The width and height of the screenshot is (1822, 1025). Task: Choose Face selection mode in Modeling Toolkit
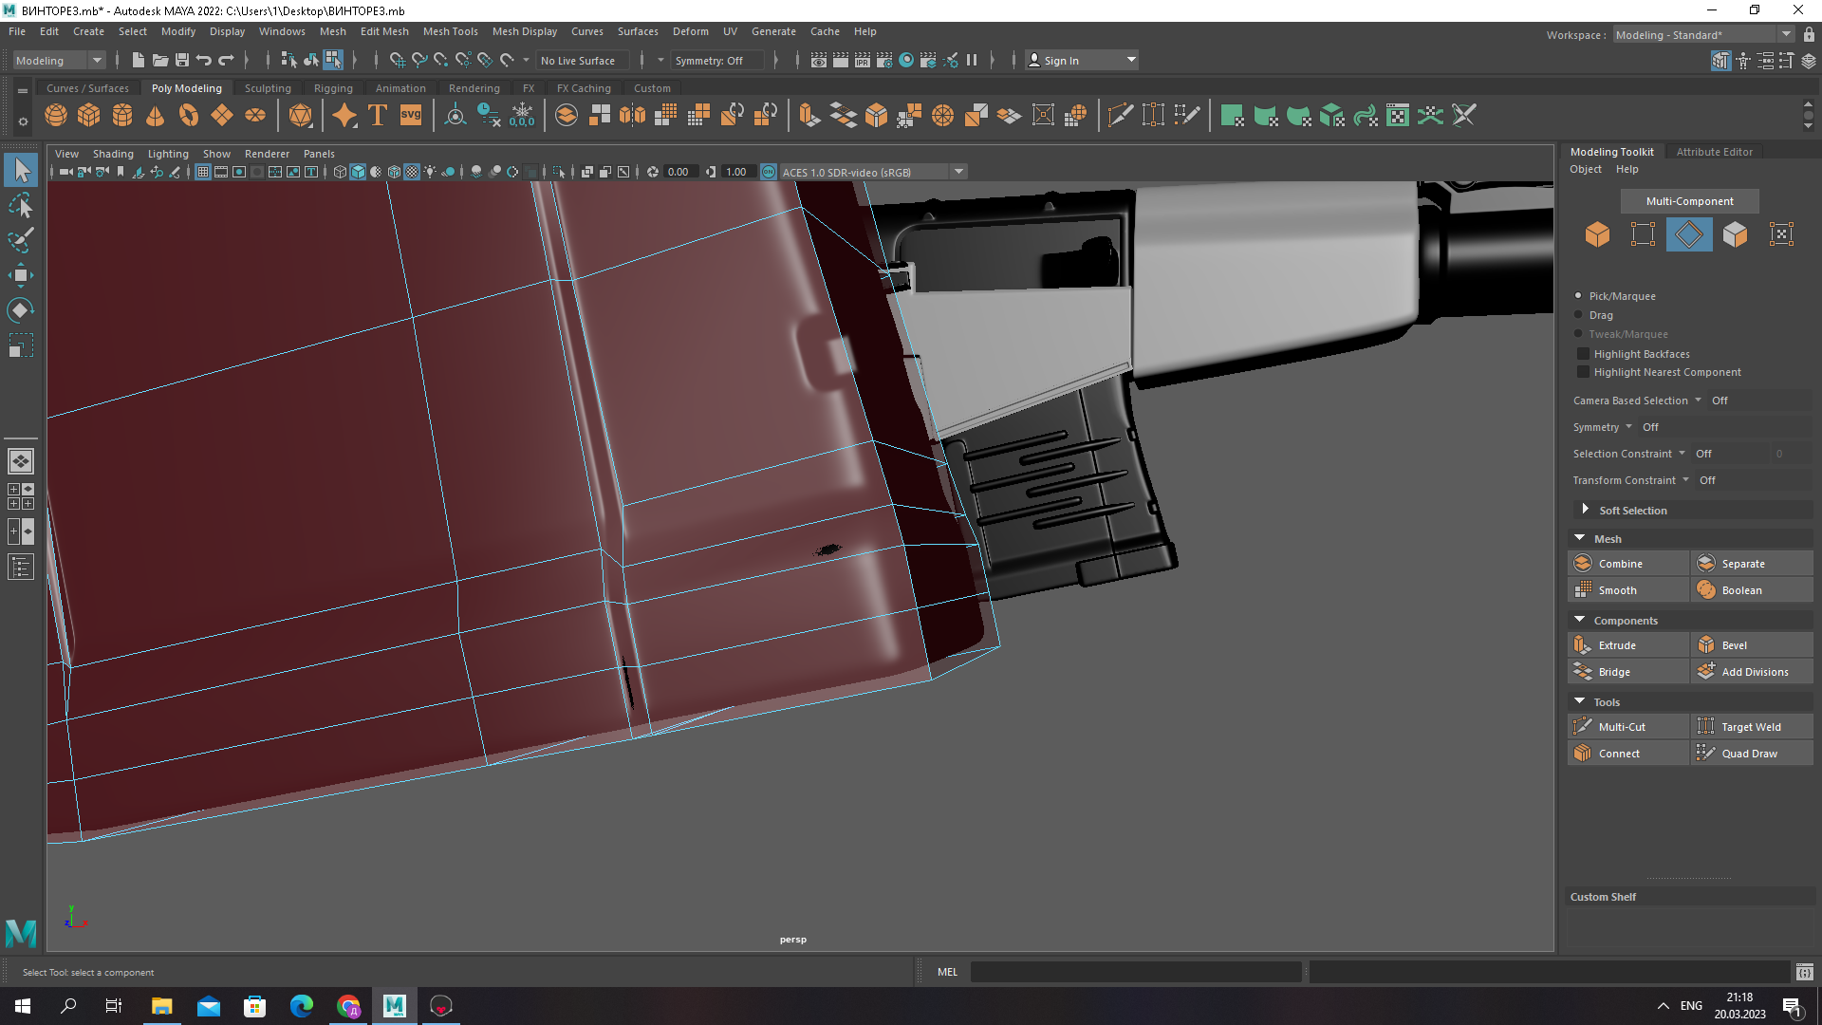click(x=1735, y=234)
